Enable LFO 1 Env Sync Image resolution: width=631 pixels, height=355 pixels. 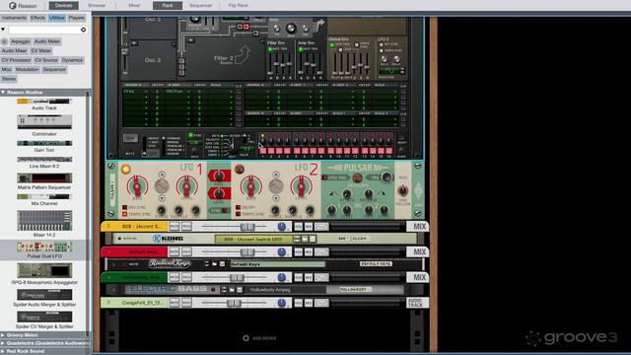[x=125, y=207]
